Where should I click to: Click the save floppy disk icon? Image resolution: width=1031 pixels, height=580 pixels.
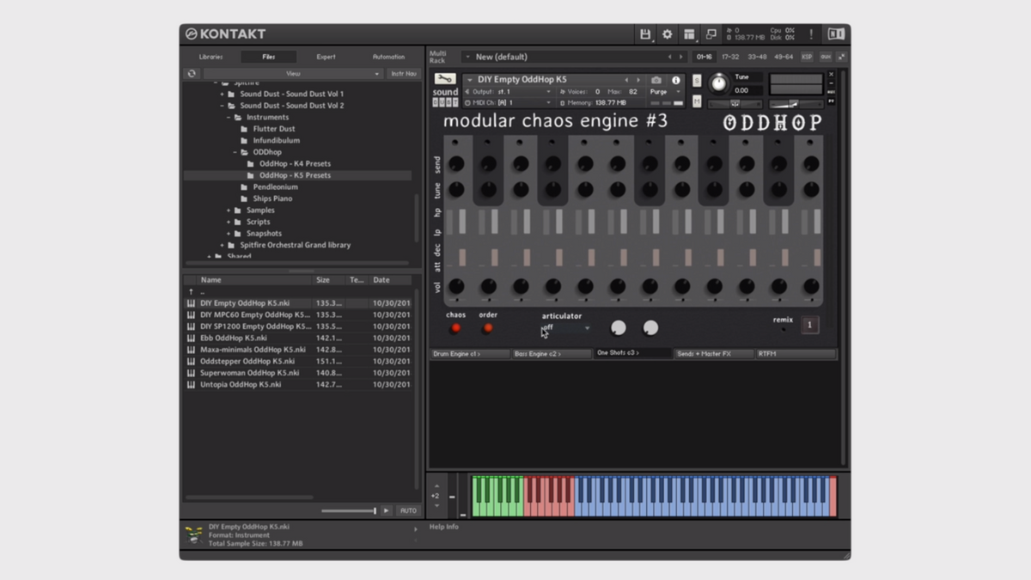(644, 34)
